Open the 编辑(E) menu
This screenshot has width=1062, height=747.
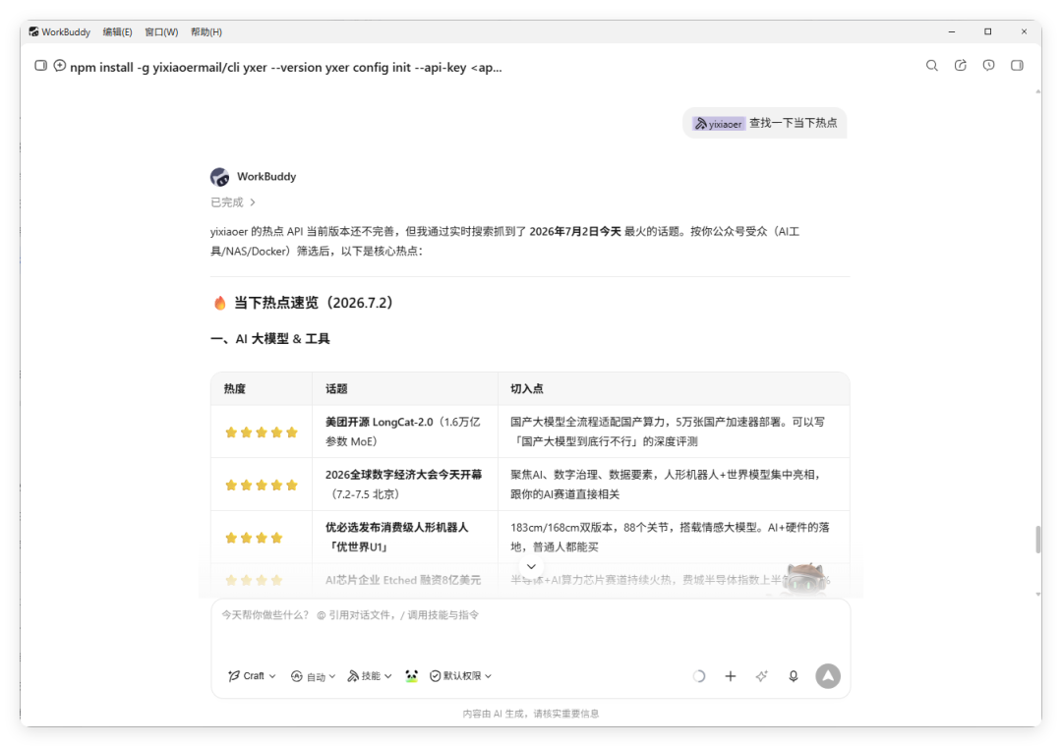pos(117,31)
